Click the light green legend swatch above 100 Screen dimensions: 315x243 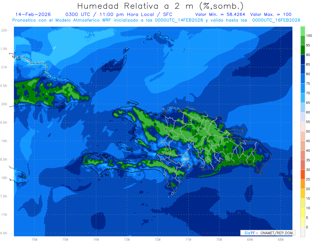pyautogui.click(x=303, y=31)
